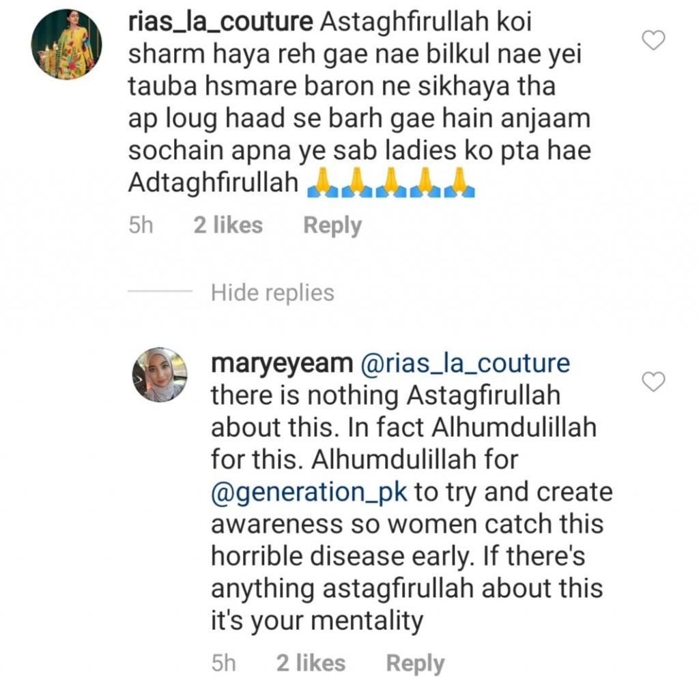Like the rias_la_couture comment with the heart
Viewport: 699px width, 683px height.
(653, 40)
